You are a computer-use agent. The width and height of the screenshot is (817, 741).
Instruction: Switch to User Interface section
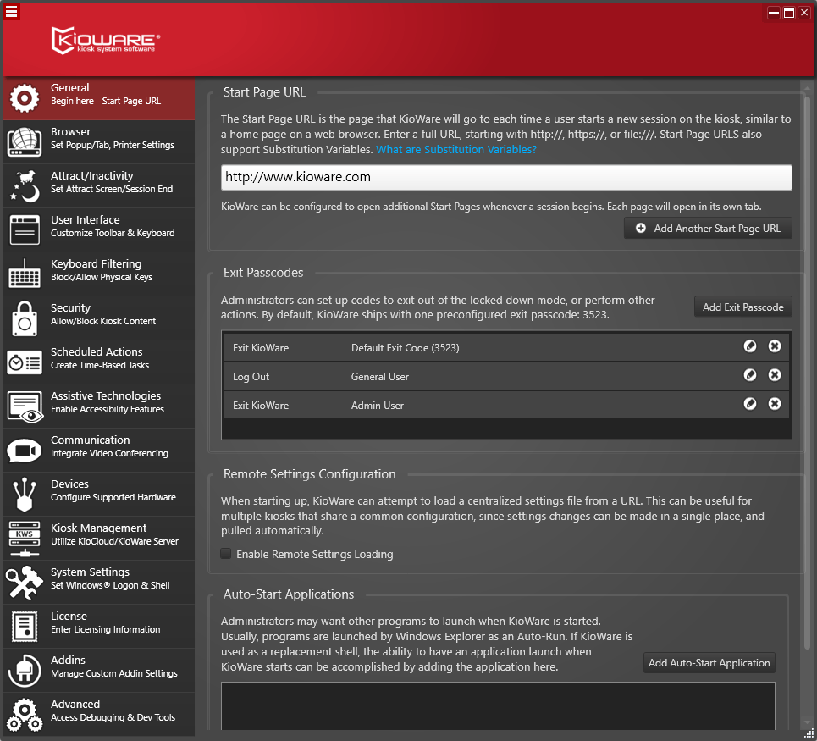(99, 230)
